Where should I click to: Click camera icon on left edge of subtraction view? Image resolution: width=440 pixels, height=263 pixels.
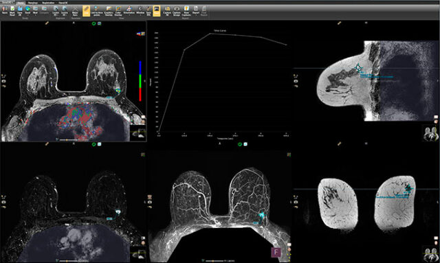coord(4,202)
